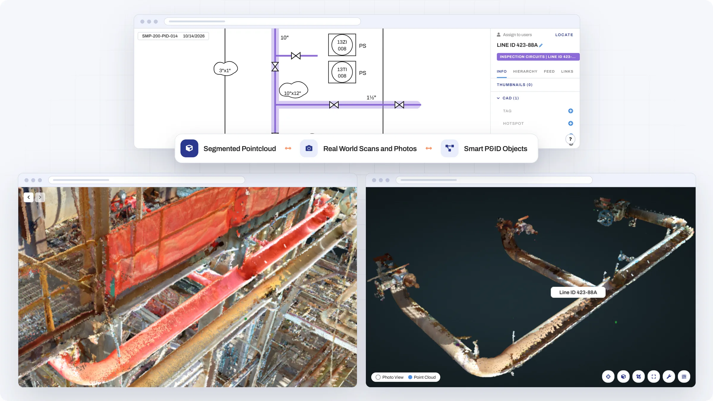Image resolution: width=713 pixels, height=401 pixels.
Task: Open the help question mark button
Action: coord(570,139)
